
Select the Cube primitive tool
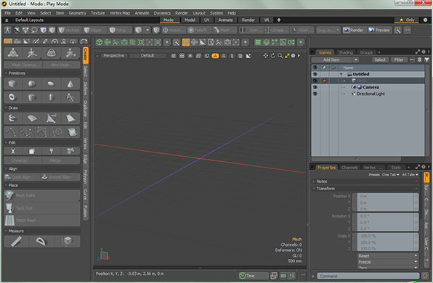pyautogui.click(x=12, y=84)
